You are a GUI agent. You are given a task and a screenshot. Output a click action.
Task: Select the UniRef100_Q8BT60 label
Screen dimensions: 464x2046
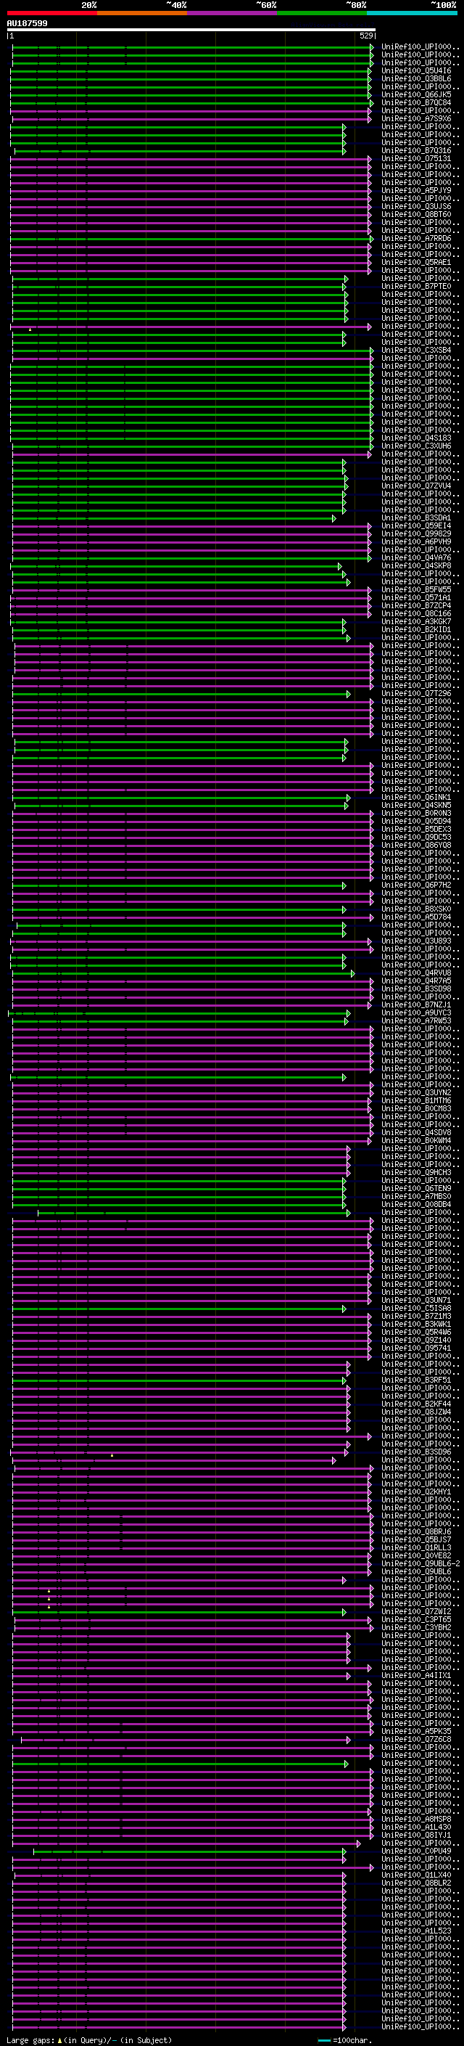(416, 214)
